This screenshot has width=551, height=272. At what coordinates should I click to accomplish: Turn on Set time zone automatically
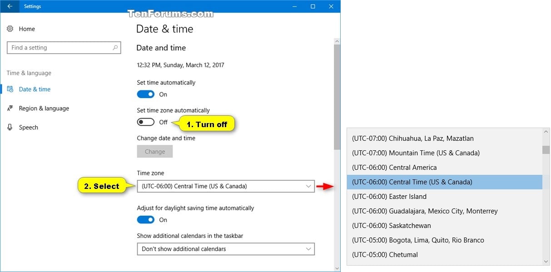click(x=146, y=122)
